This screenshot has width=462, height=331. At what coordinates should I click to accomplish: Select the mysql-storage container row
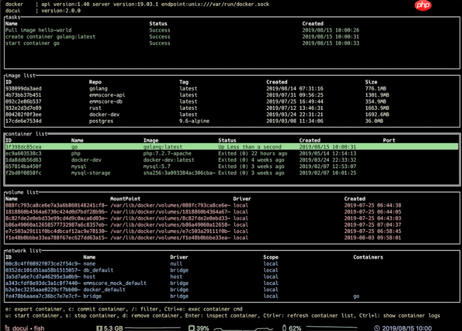click(x=232, y=173)
